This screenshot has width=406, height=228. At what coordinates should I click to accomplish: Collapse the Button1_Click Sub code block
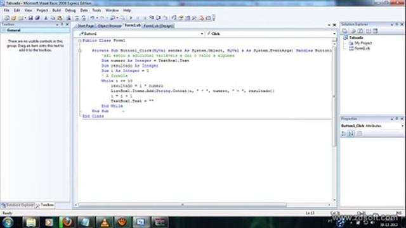(x=80, y=51)
